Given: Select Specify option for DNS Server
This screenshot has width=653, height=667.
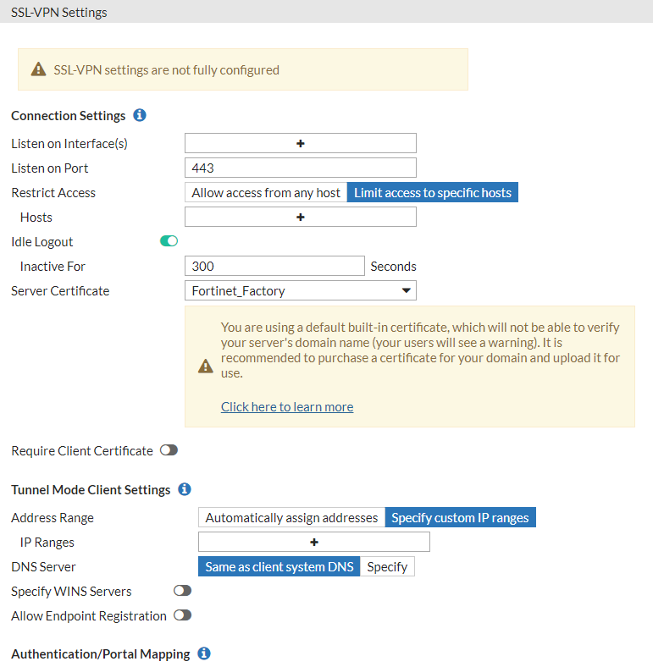Looking at the screenshot, I should 387,566.
